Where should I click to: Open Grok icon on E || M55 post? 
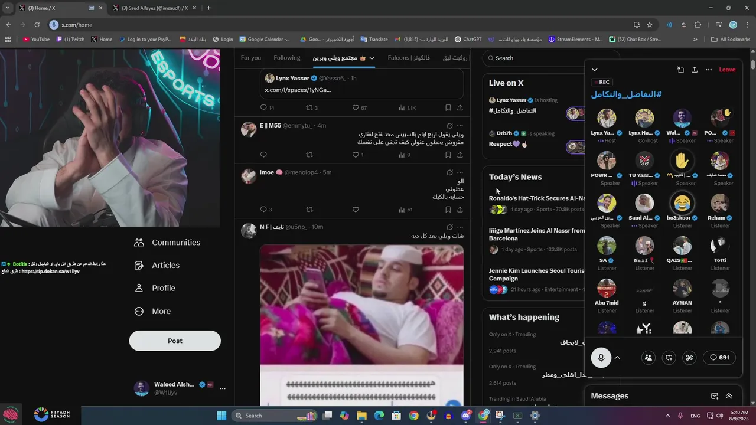pos(449,126)
